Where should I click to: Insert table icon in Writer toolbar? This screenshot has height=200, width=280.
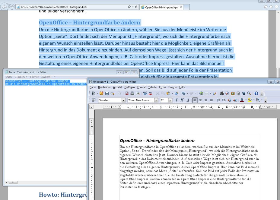pos(207,93)
